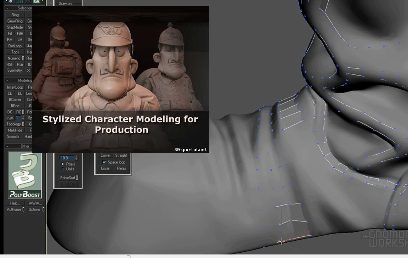Click the 10.0 field spinner arrows

pos(76,158)
